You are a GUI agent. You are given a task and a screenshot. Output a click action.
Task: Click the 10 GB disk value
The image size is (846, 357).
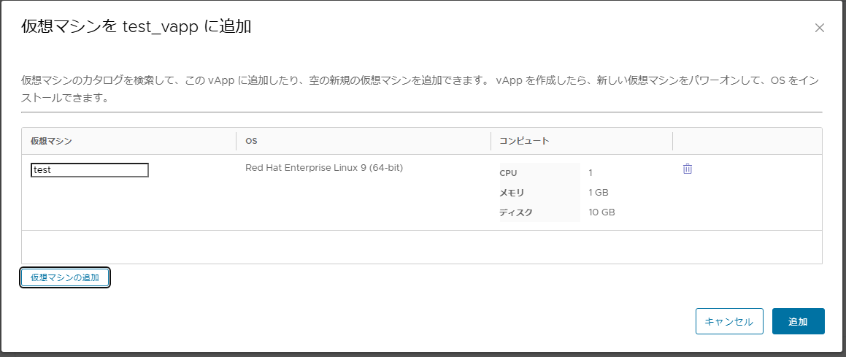coord(601,212)
